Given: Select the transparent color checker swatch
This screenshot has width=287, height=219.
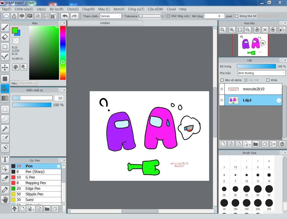Looking at the screenshot, I should click(16, 41).
